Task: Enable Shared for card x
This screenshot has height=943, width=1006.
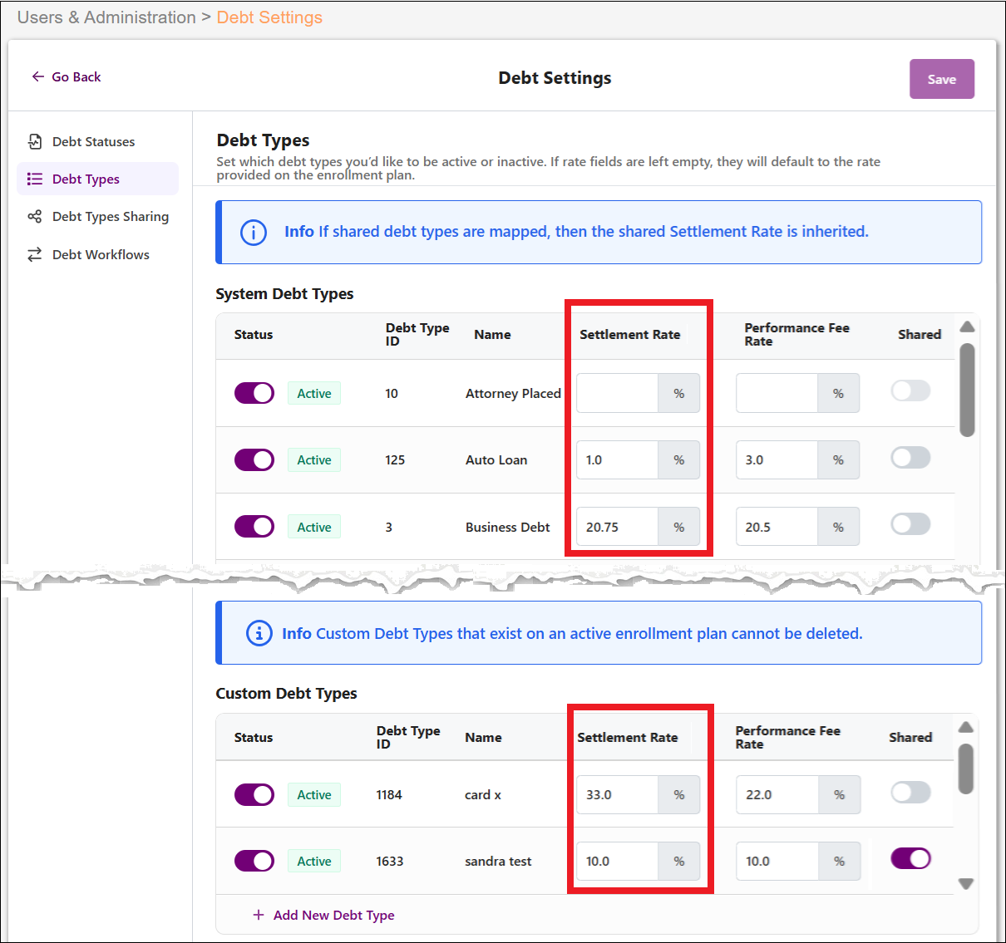Action: 910,792
